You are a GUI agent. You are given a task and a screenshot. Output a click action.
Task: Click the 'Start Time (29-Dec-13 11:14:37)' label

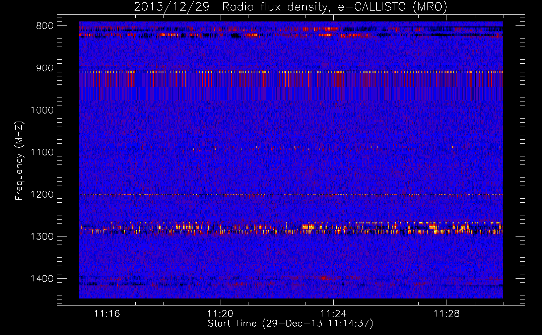290,324
